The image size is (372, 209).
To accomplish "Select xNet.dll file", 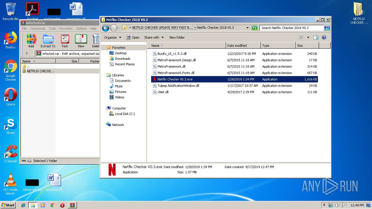I will tap(235, 92).
